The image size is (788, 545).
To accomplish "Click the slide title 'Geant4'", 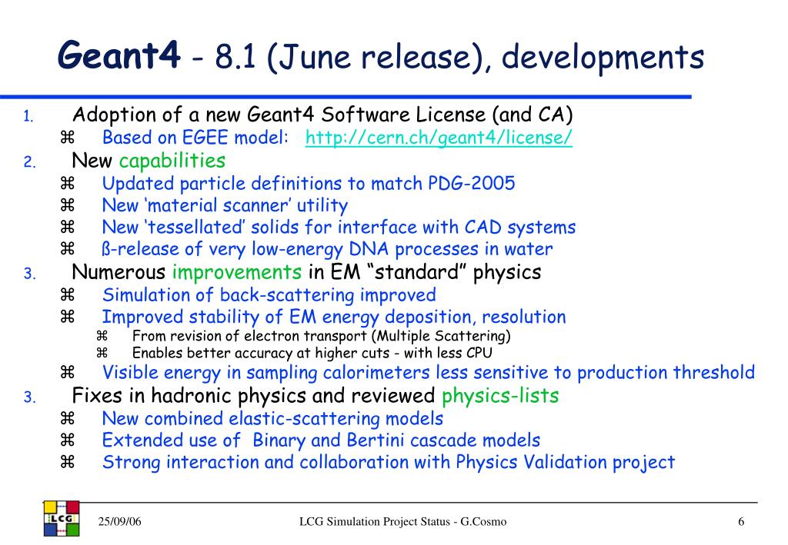I will (119, 55).
